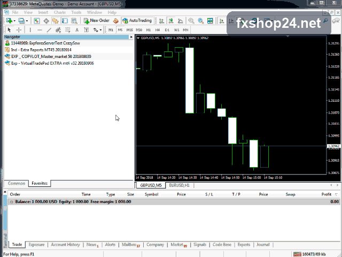Image resolution: width=342 pixels, height=257 pixels.
Task: Select the M5 timeframe
Action: (x=120, y=30)
